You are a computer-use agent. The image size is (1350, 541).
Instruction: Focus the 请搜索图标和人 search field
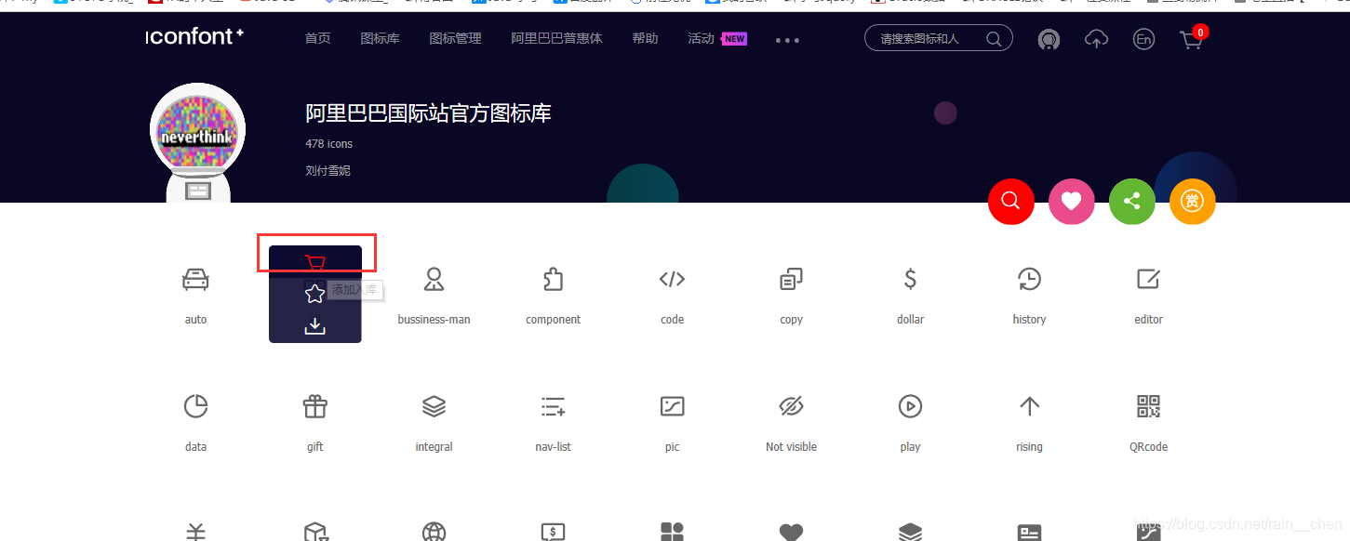[939, 38]
